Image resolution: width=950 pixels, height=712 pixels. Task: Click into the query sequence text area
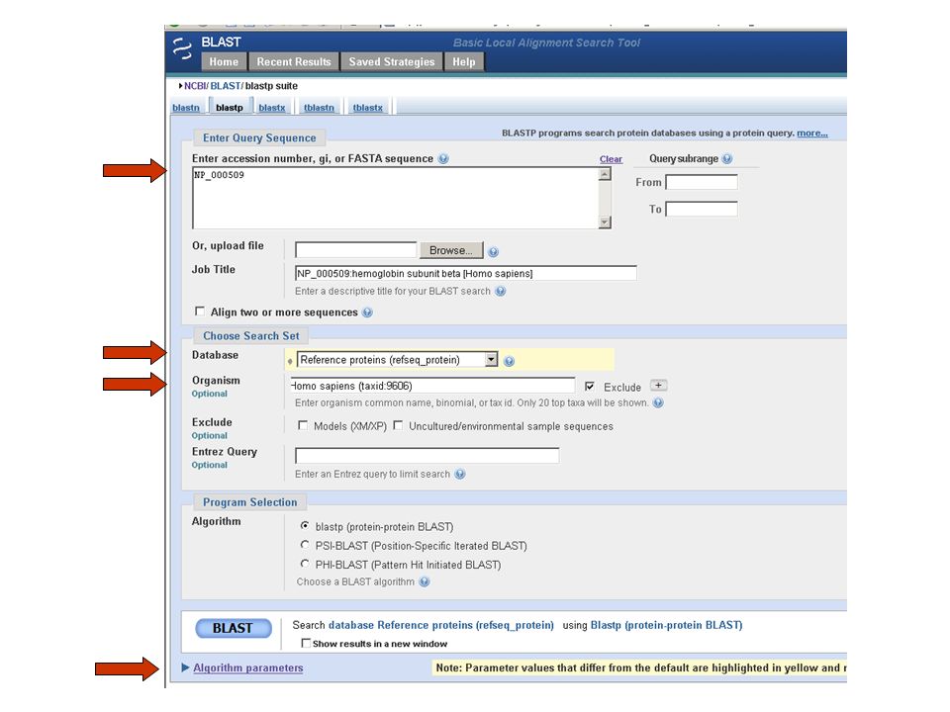tap(396, 198)
